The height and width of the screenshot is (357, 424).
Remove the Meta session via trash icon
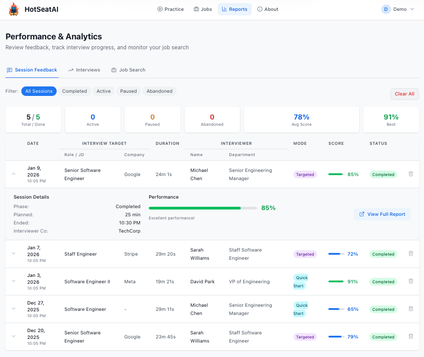[x=411, y=281]
